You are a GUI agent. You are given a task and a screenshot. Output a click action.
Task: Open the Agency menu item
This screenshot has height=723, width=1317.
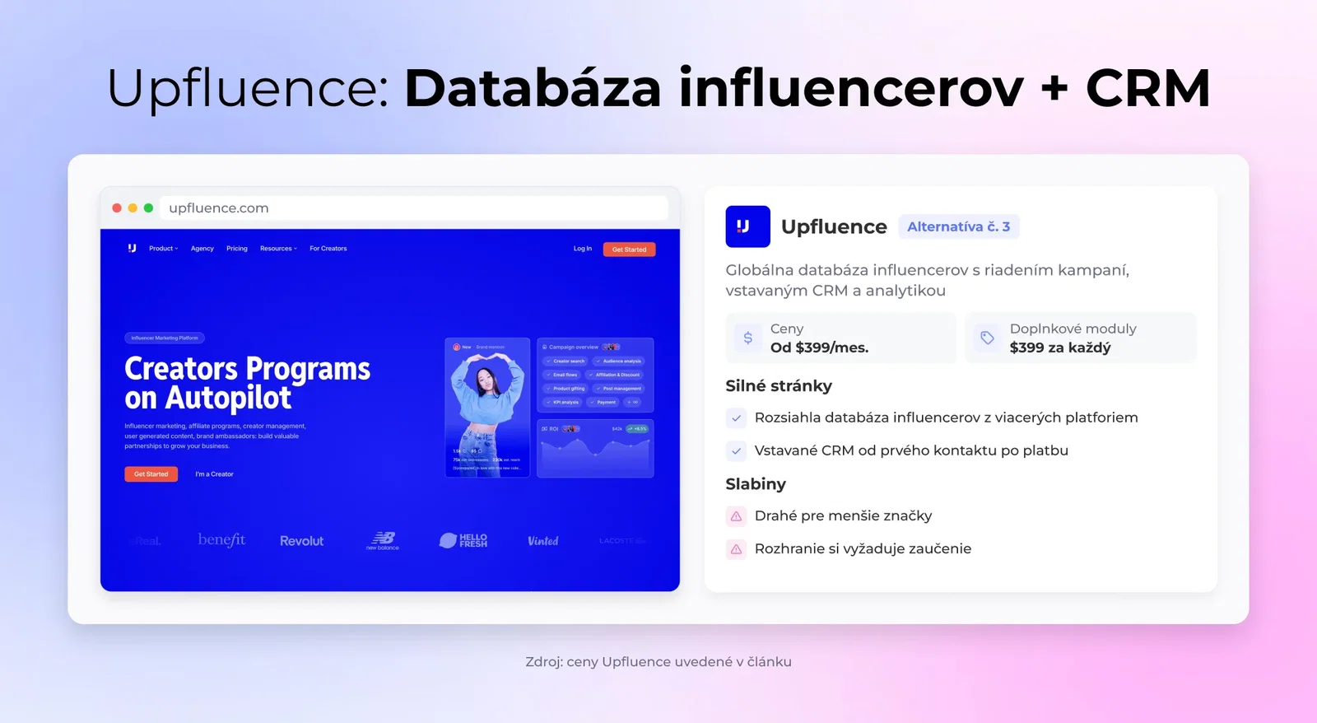(x=202, y=249)
